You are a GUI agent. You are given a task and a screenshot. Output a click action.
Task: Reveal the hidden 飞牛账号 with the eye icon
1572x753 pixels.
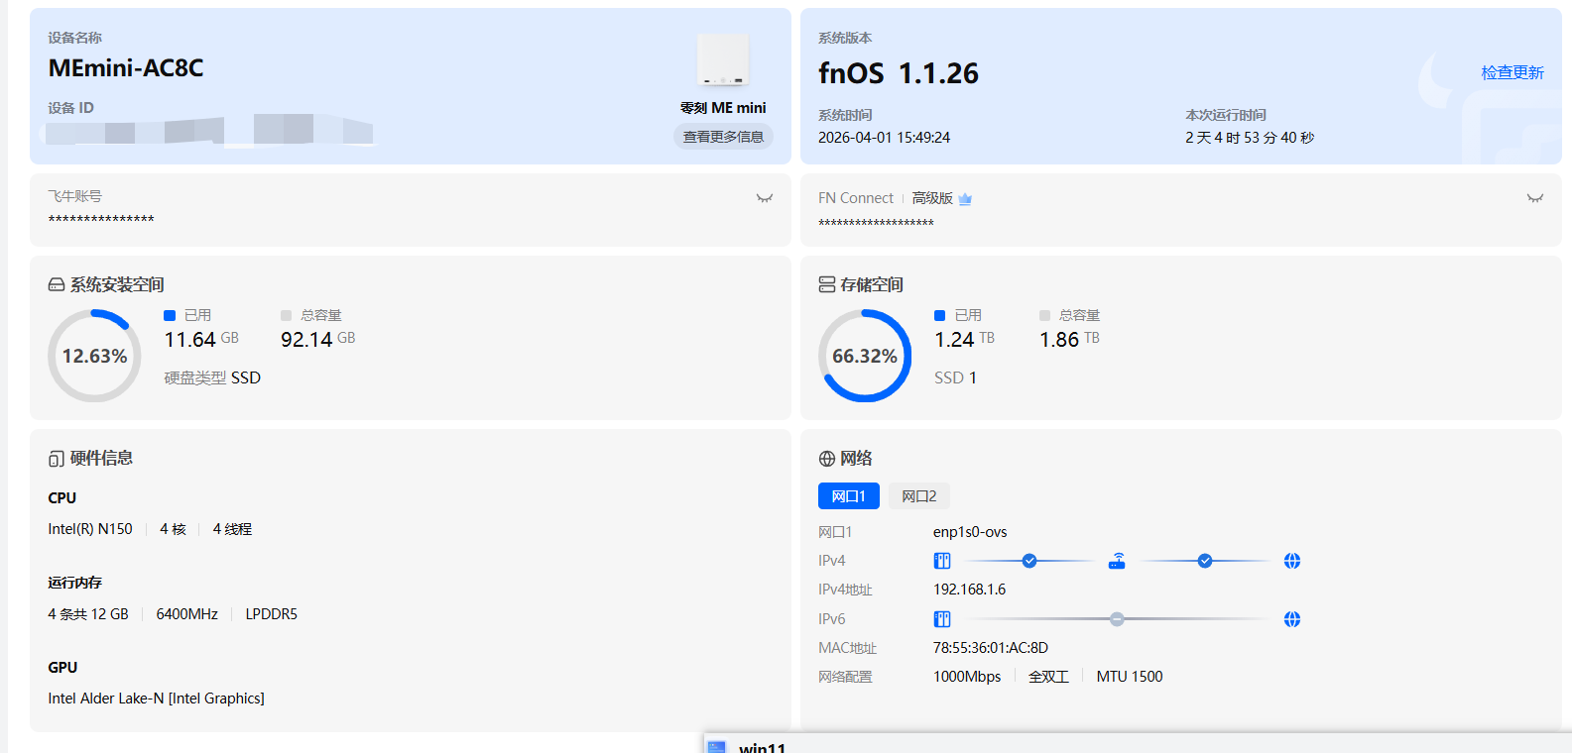pos(765,198)
